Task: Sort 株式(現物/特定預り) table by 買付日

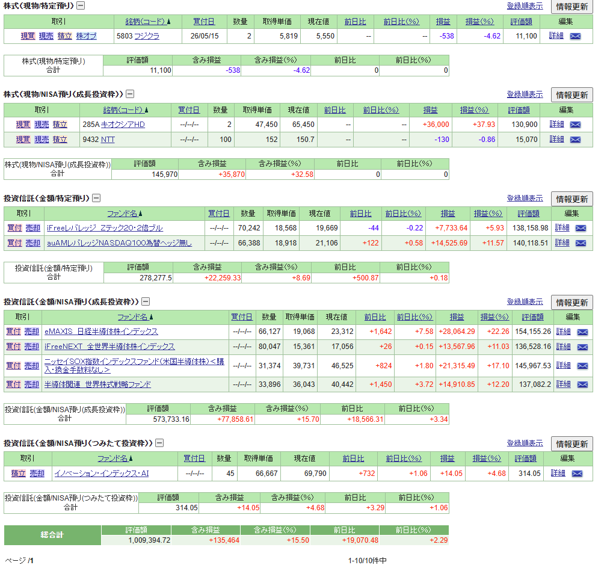Action: click(x=204, y=22)
